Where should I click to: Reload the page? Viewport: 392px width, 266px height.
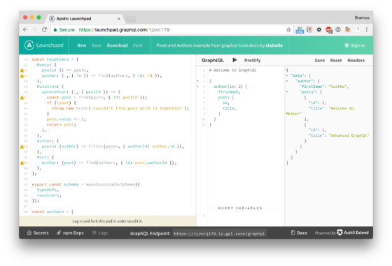[45, 29]
